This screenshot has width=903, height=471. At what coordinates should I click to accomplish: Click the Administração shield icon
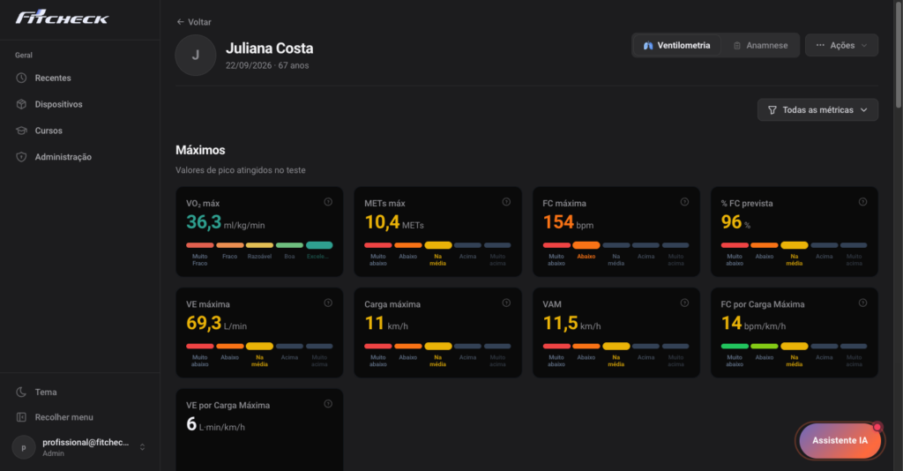[x=21, y=157]
